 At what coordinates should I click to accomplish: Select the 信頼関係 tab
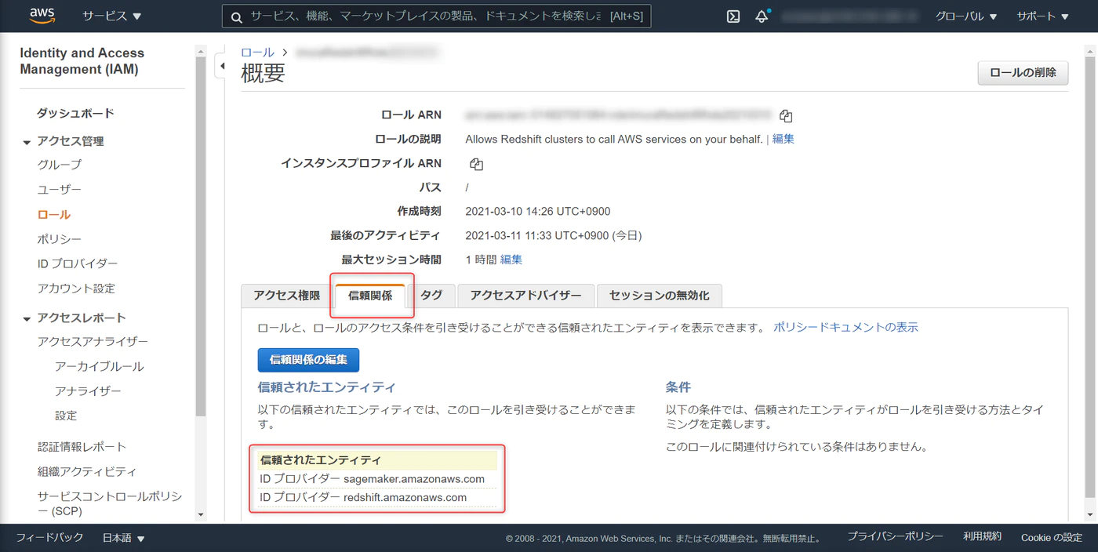coord(370,296)
